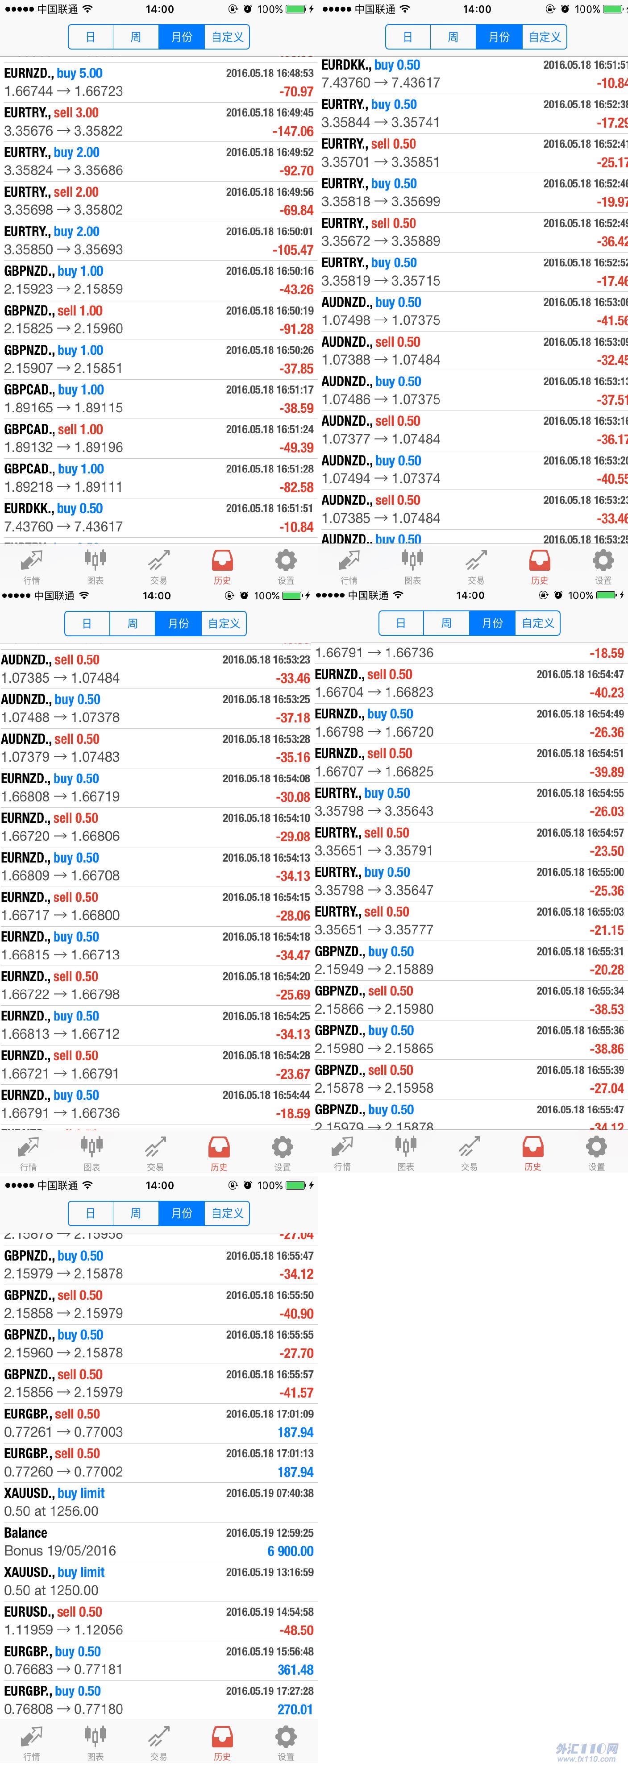Viewport: 628px width, 1767px height.
Task: Select 周 week tab in top-right screenshot
Action: (x=453, y=37)
